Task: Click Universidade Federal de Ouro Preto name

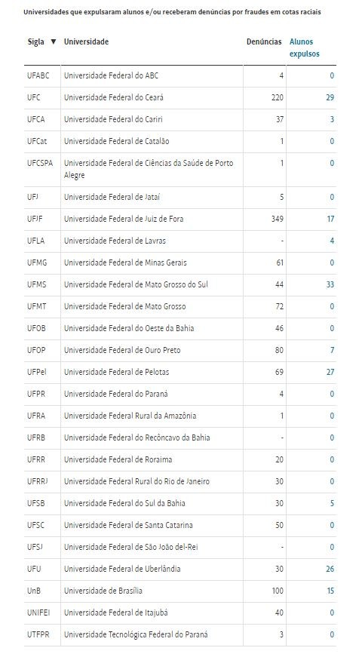Action: point(122,350)
